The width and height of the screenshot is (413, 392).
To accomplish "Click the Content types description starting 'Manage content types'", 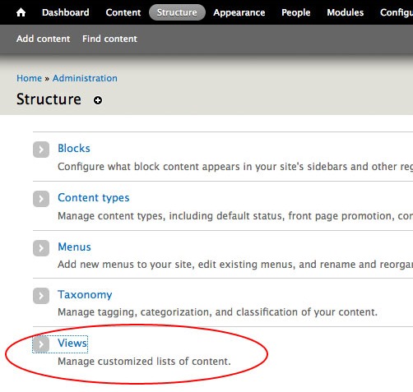I will click(235, 216).
